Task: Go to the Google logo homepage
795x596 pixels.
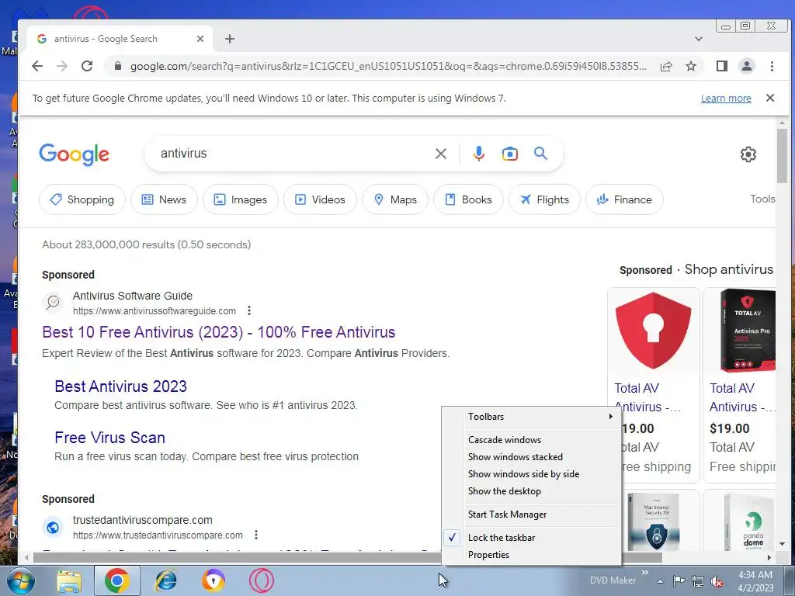Action: (x=74, y=154)
